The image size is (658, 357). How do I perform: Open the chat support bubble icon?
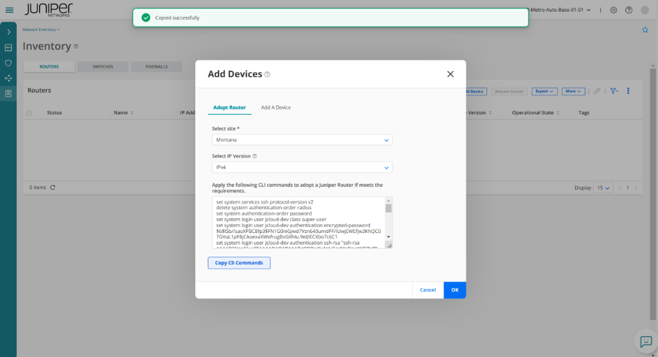pyautogui.click(x=645, y=341)
